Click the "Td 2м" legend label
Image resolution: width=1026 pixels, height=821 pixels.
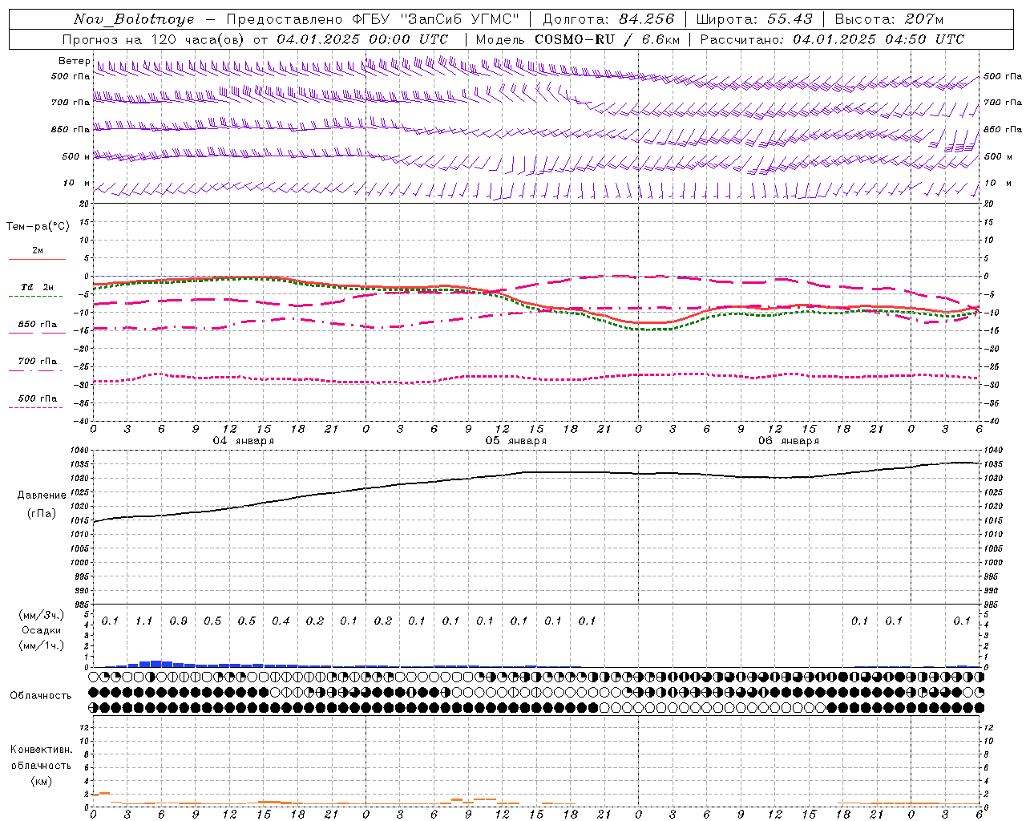coord(38,287)
